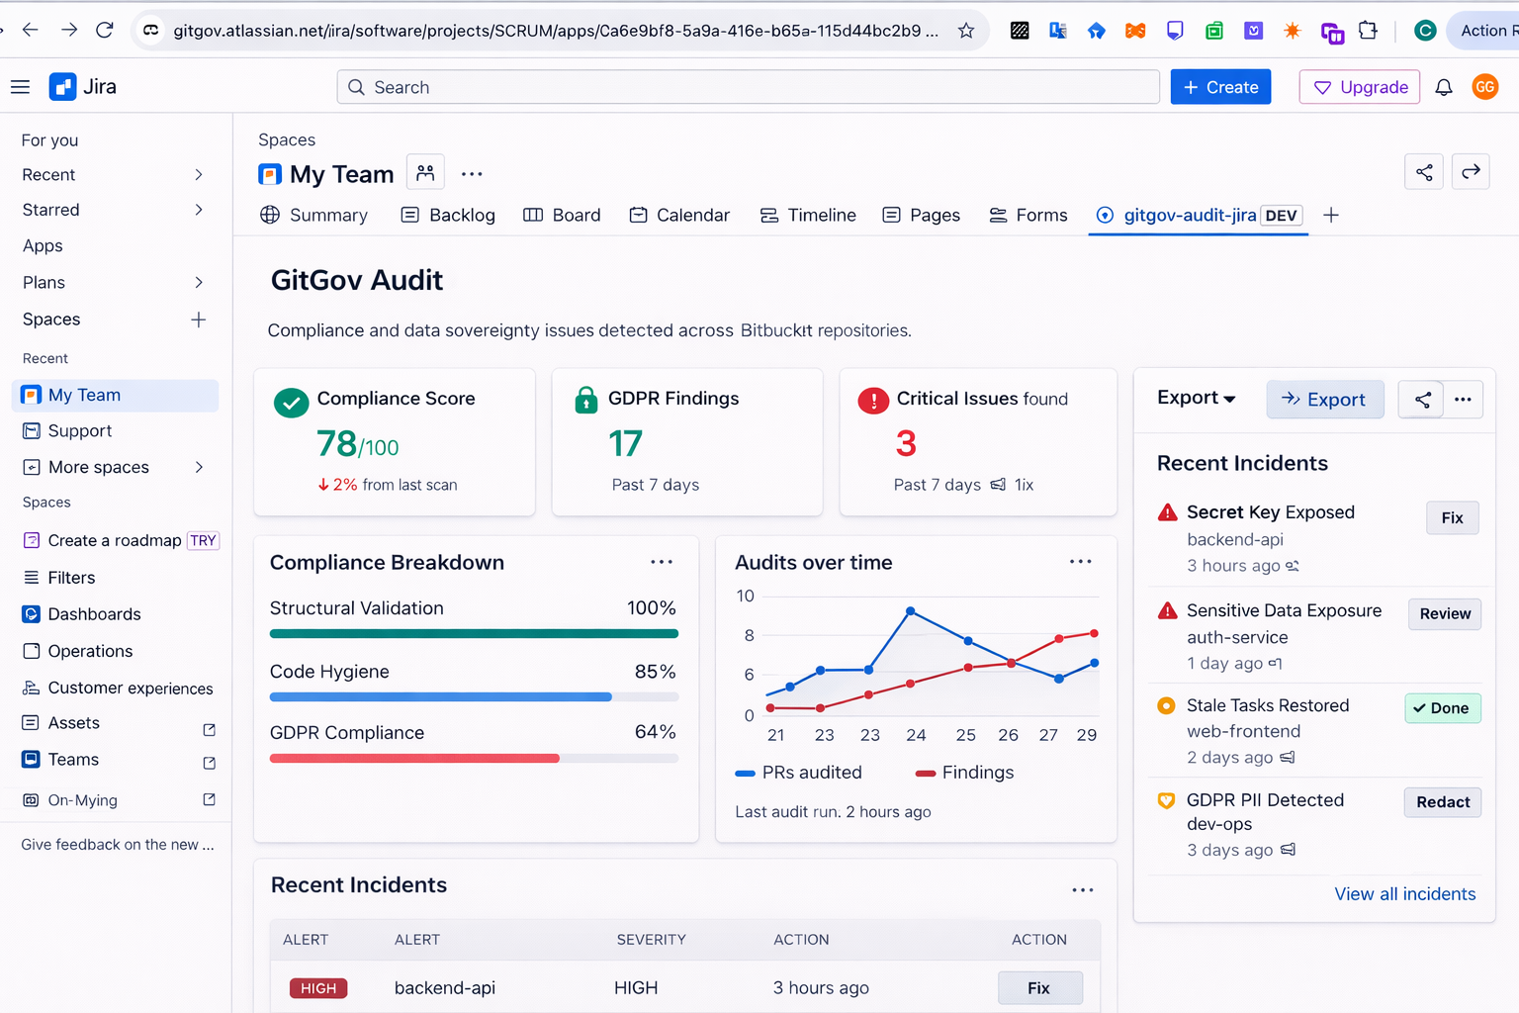
Task: Switch to the Board tab
Action: [562, 215]
